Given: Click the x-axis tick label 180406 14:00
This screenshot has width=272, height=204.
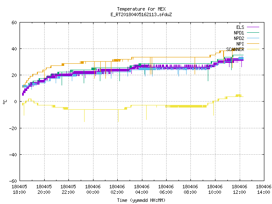Looking at the screenshot, I should [263, 190].
